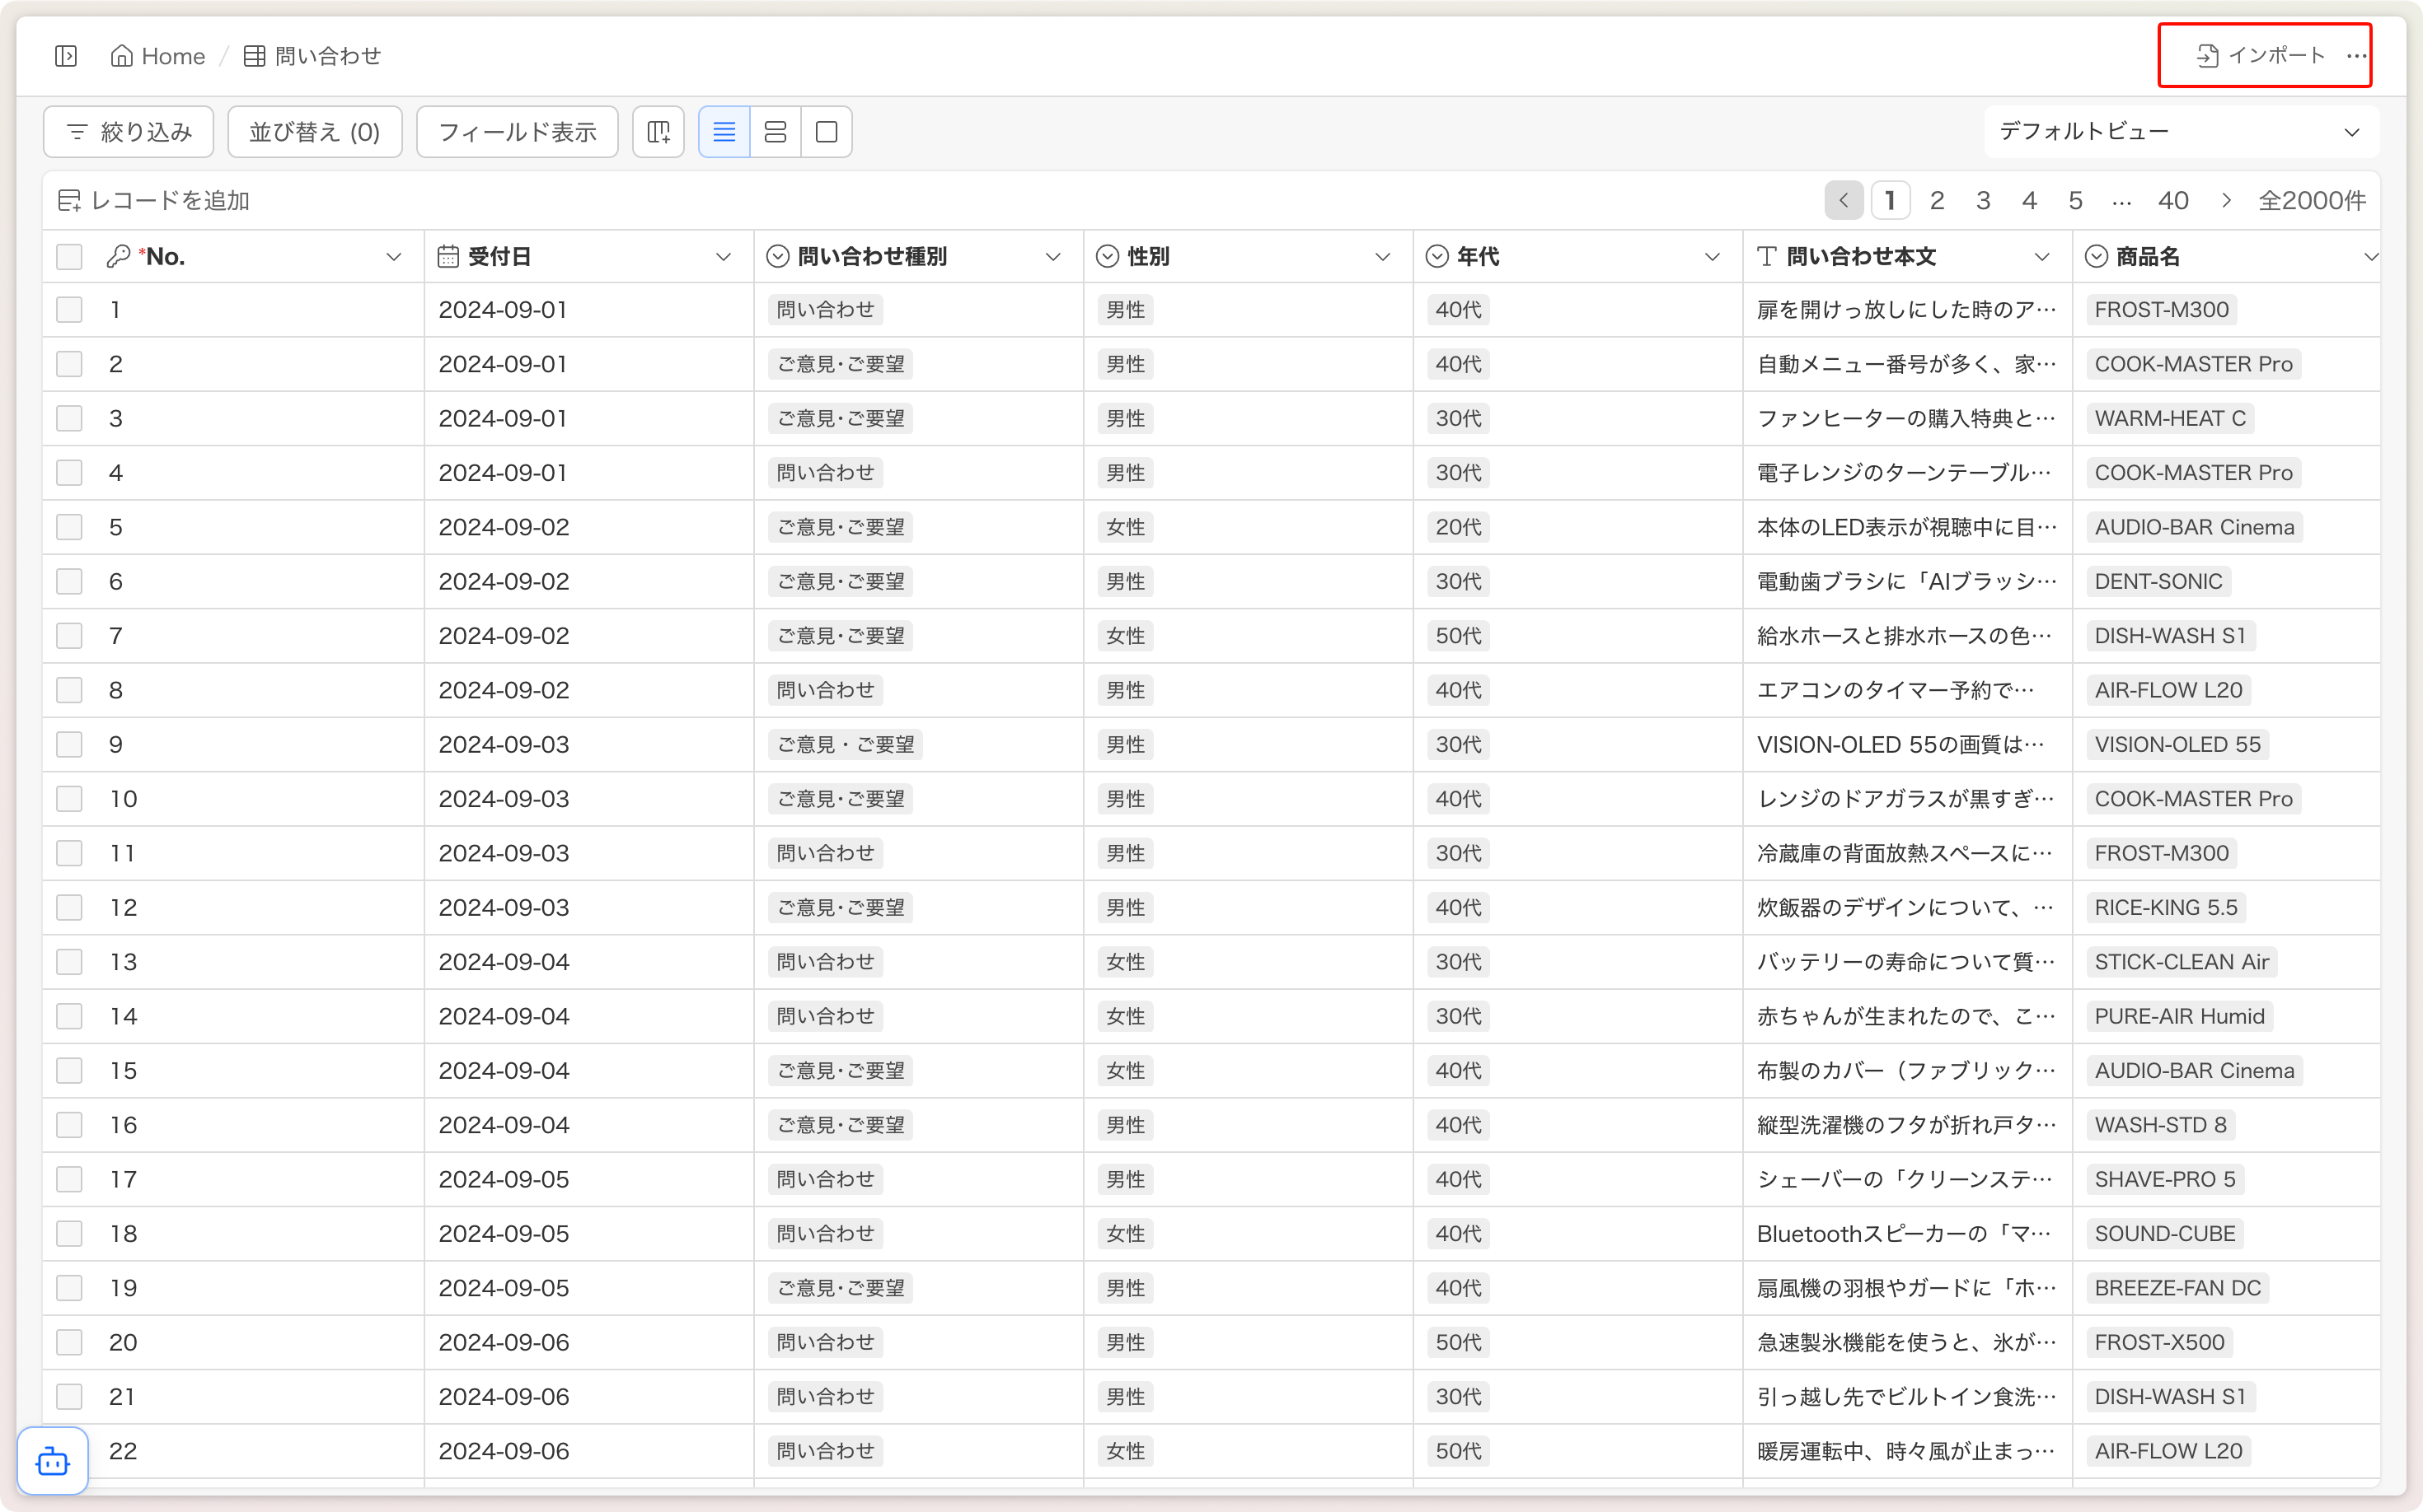Screen dimensions: 2423x1512
Task: Switch to medium row height view
Action: 775,132
